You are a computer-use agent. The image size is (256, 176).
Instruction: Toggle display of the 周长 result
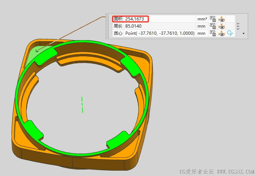click(x=222, y=26)
